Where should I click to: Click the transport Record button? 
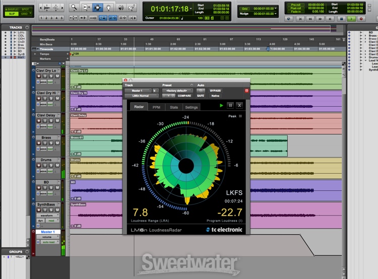coord(361,19)
